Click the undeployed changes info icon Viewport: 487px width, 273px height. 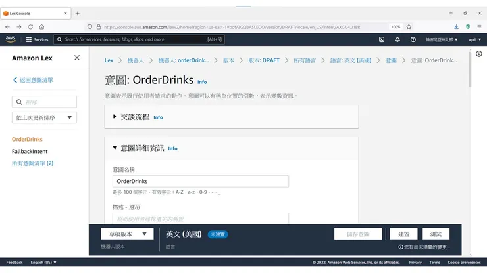click(401, 247)
